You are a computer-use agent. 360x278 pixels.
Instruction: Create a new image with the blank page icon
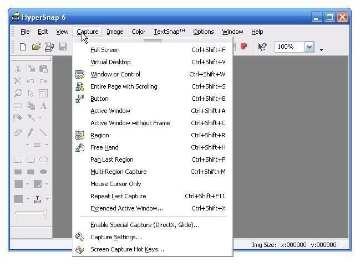[x=23, y=47]
